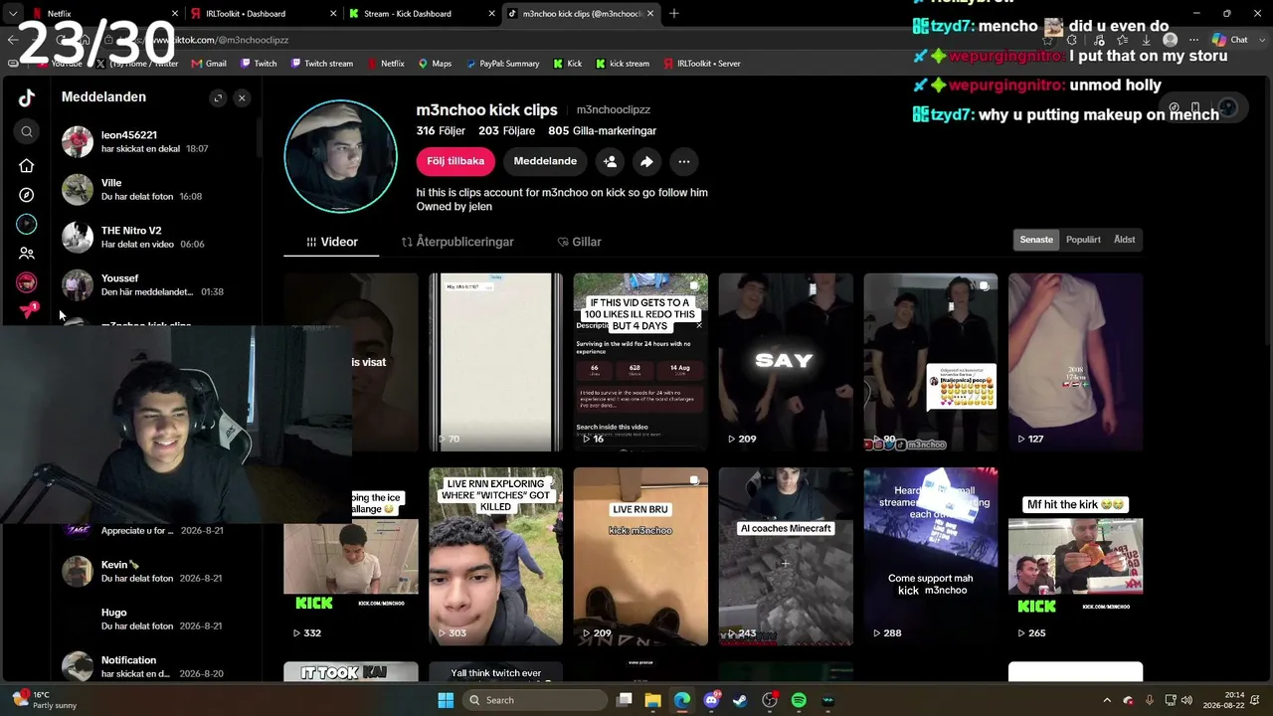Show hidden system tray icons
This screenshot has width=1273, height=716.
click(1107, 700)
